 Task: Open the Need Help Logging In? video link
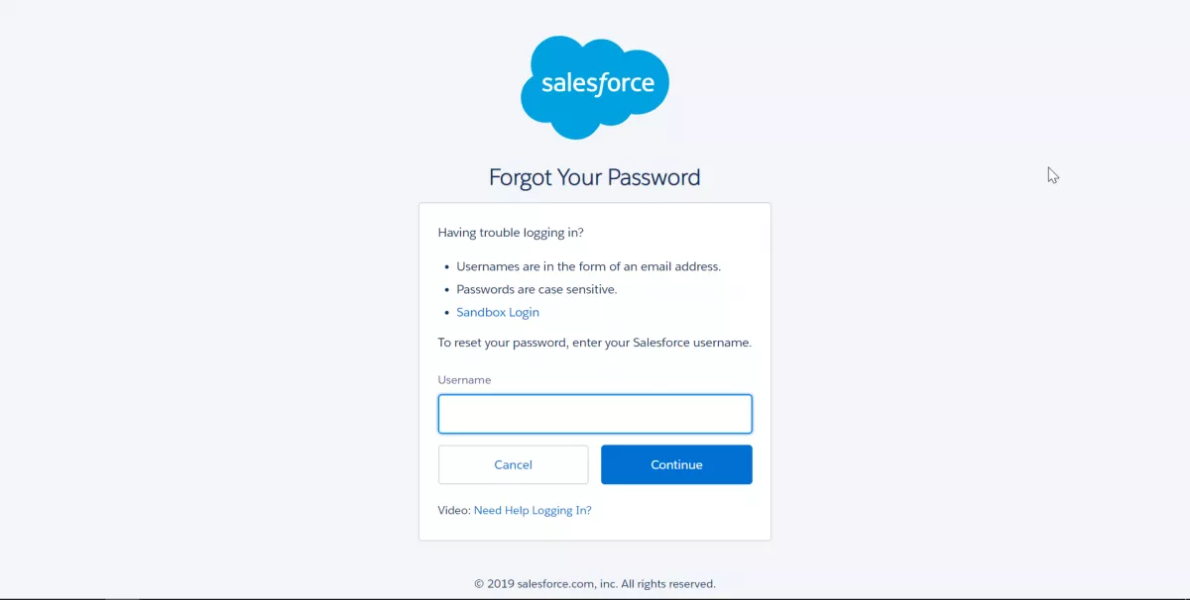pos(533,510)
